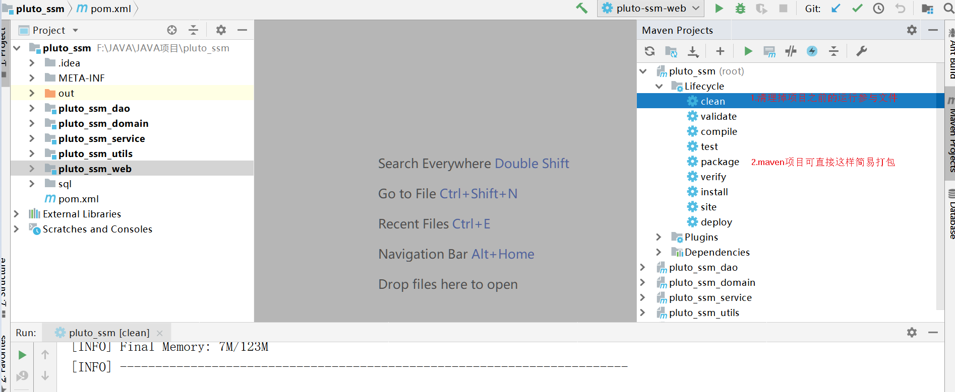The image size is (955, 392).
Task: Click the Build Project hammer icon
Action: click(x=582, y=9)
